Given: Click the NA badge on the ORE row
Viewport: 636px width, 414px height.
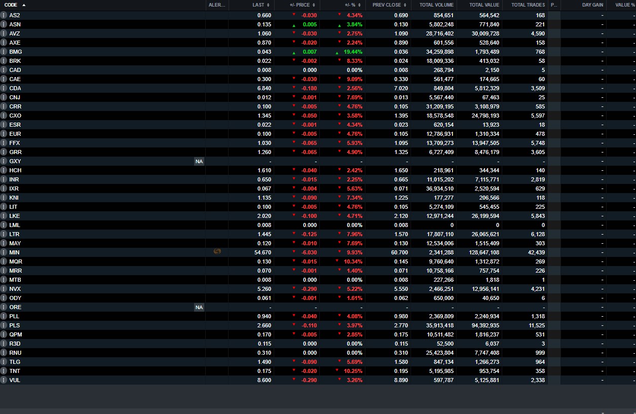Looking at the screenshot, I should point(199,307).
